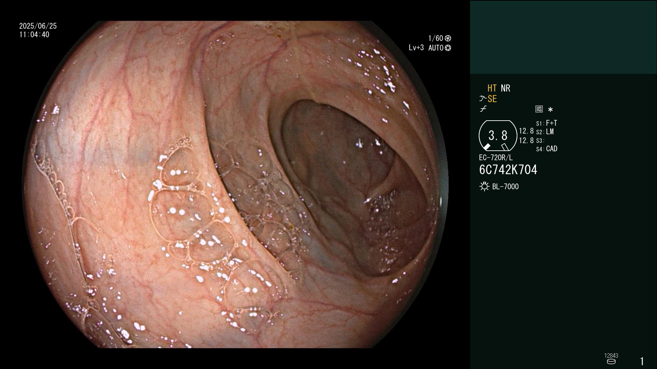Click the BL-7000 light source text

[x=505, y=187]
